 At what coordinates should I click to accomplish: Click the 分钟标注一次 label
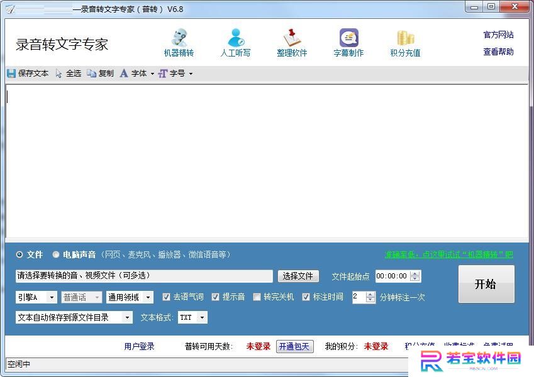point(402,297)
